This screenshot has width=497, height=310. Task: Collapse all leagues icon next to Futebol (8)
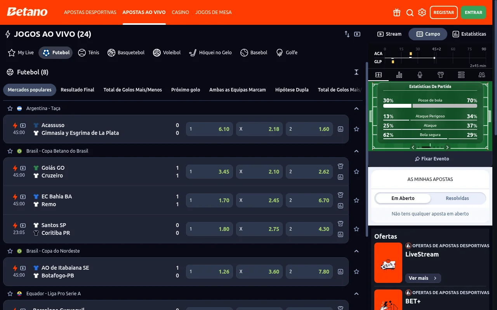click(x=356, y=72)
